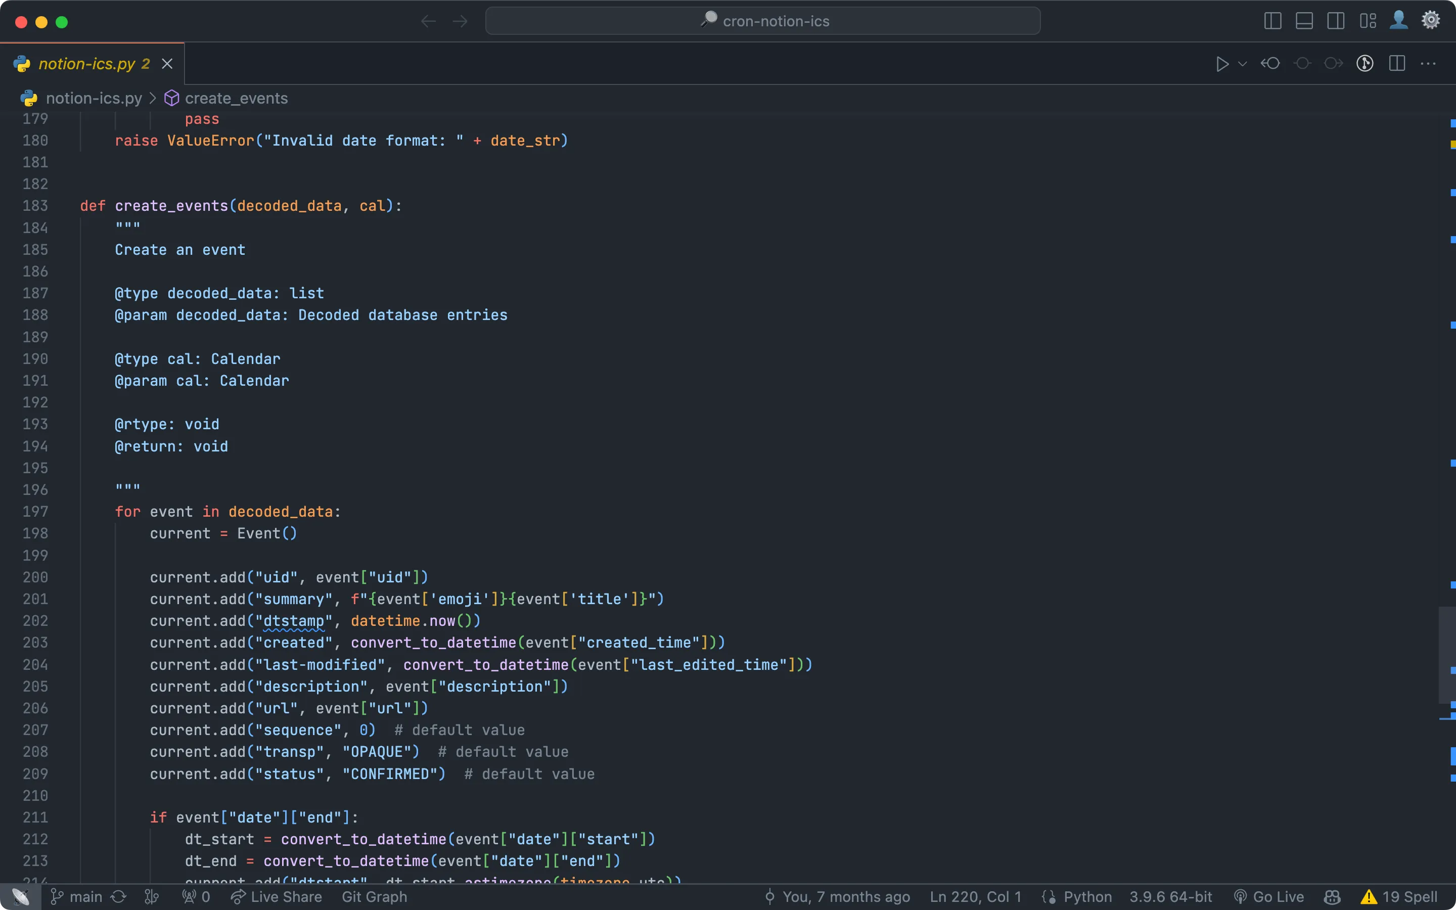Screen dimensions: 1456x910
Task: Click the You, 7 months ago blame
Action: (x=837, y=897)
